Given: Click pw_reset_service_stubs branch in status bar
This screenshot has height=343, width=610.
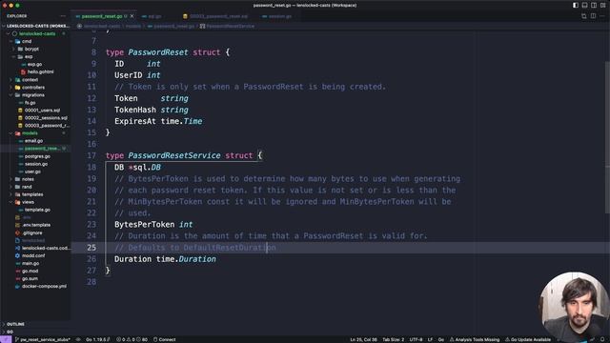Looking at the screenshot, I should tap(42, 339).
